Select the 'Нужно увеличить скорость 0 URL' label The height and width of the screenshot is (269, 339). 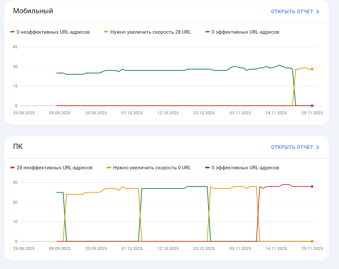152,168
